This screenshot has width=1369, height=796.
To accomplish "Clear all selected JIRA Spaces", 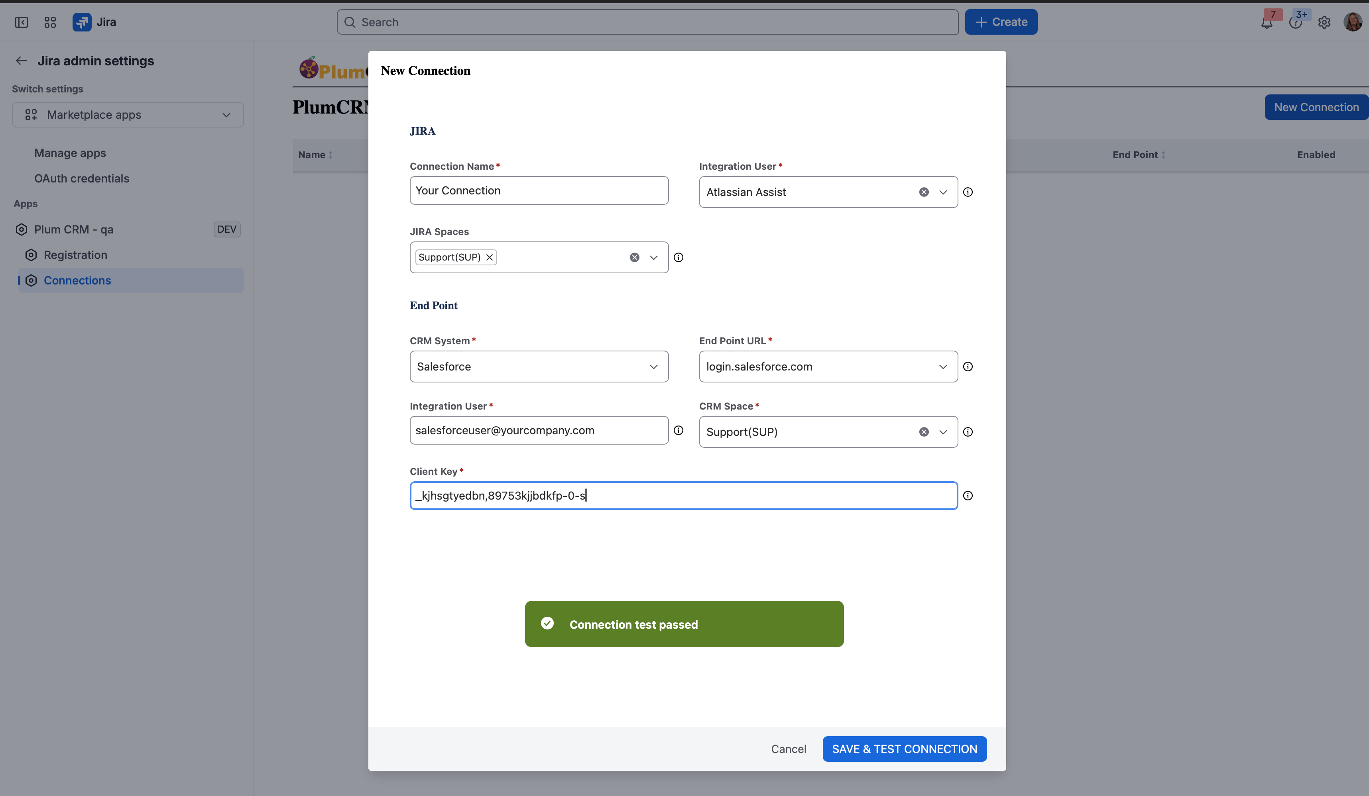I will tap(635, 257).
